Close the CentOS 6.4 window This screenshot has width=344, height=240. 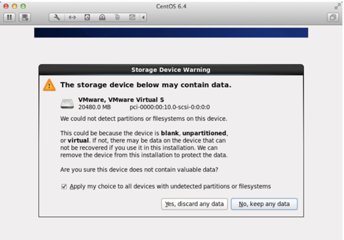pyautogui.click(x=6, y=6)
